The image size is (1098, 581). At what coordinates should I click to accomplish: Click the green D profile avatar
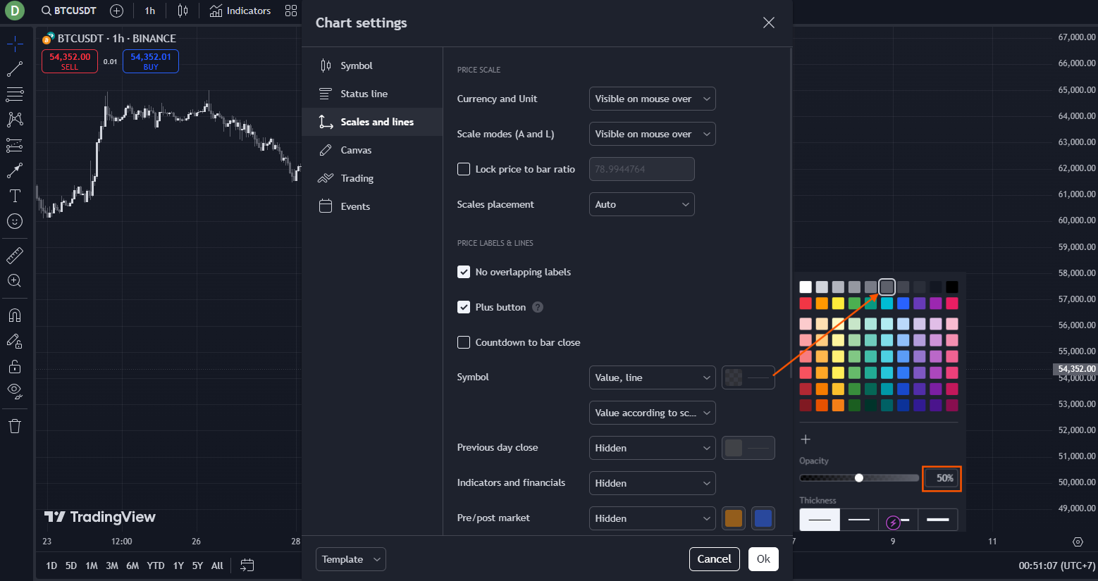[14, 11]
